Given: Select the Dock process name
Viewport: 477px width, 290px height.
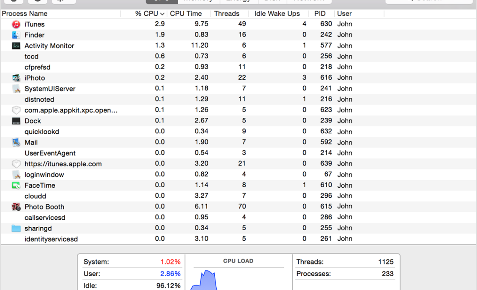Looking at the screenshot, I should coord(33,121).
